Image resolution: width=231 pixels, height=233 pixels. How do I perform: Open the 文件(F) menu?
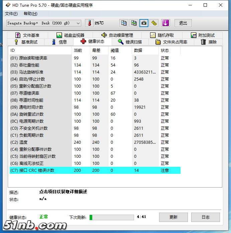(11, 14)
